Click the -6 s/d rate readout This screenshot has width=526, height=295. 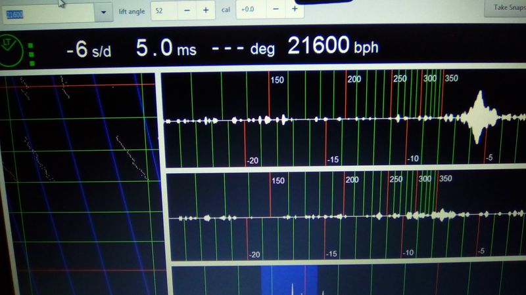[x=90, y=49]
